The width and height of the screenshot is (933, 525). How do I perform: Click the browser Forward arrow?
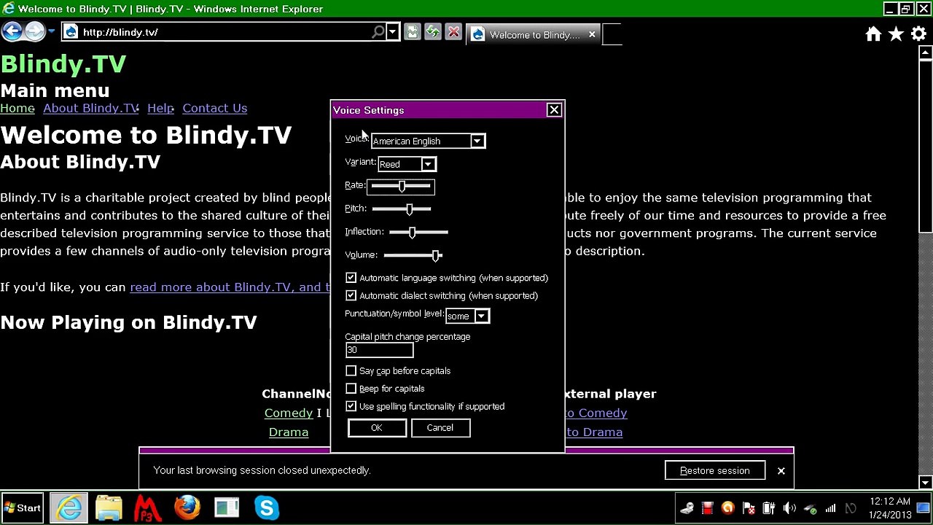click(x=34, y=31)
